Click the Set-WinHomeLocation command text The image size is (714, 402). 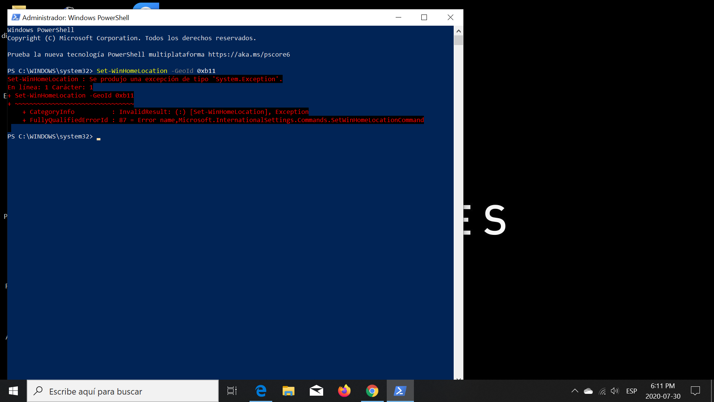point(132,71)
